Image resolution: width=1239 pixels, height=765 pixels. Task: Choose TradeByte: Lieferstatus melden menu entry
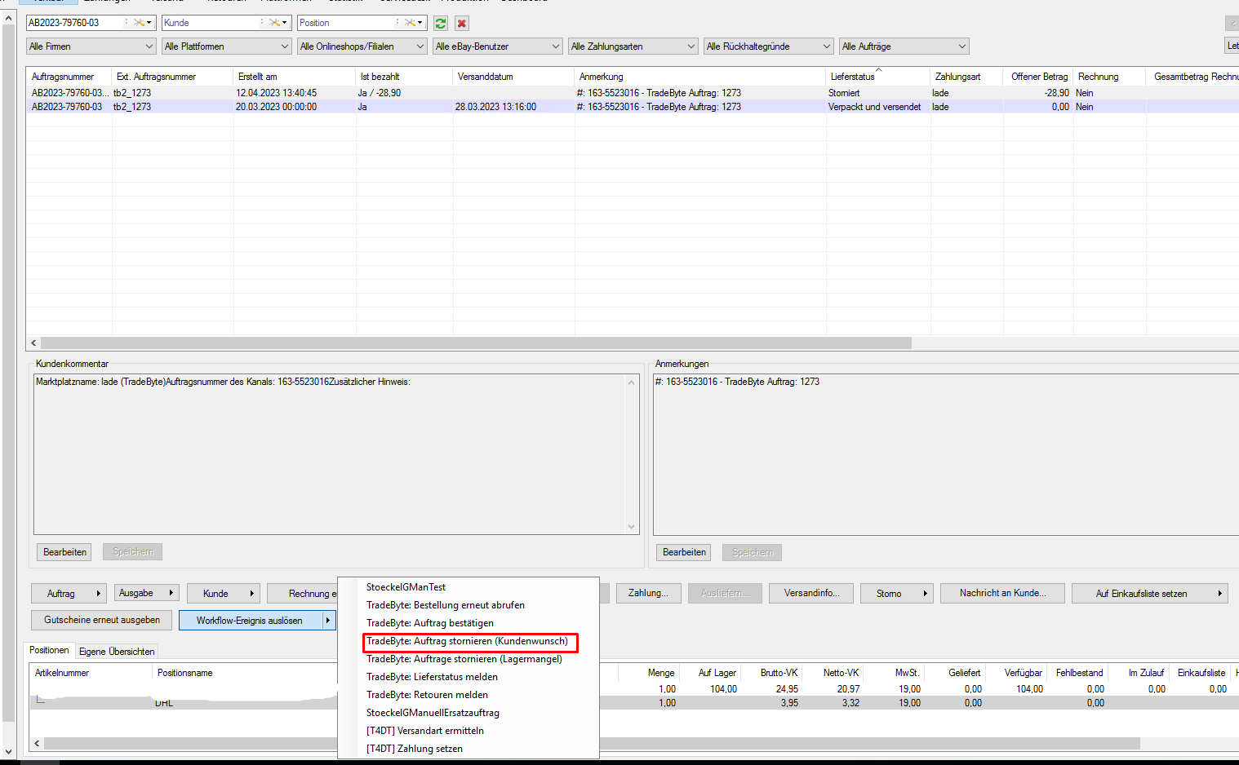432,677
